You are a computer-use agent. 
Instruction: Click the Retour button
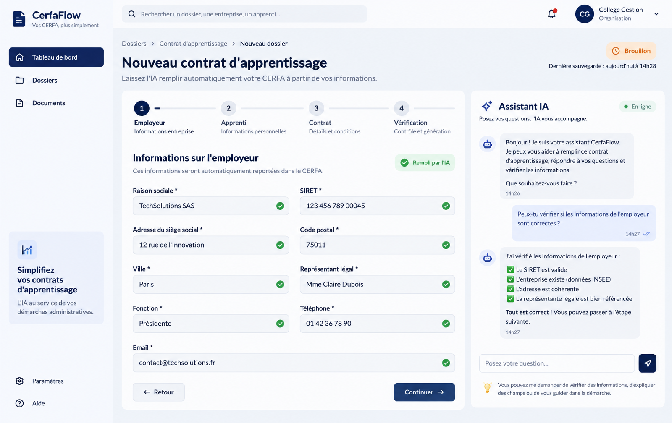click(159, 392)
